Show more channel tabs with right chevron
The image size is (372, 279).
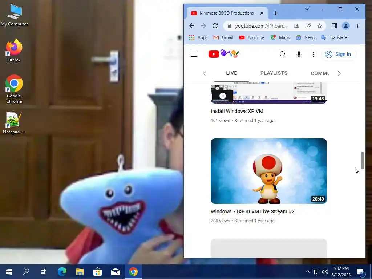339,73
